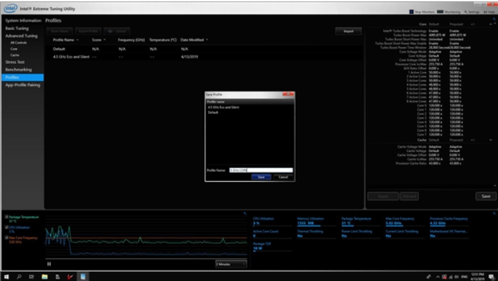Click wrench icon on the monitor stats panel
Viewport: 498px width, 281px height.
click(494, 213)
